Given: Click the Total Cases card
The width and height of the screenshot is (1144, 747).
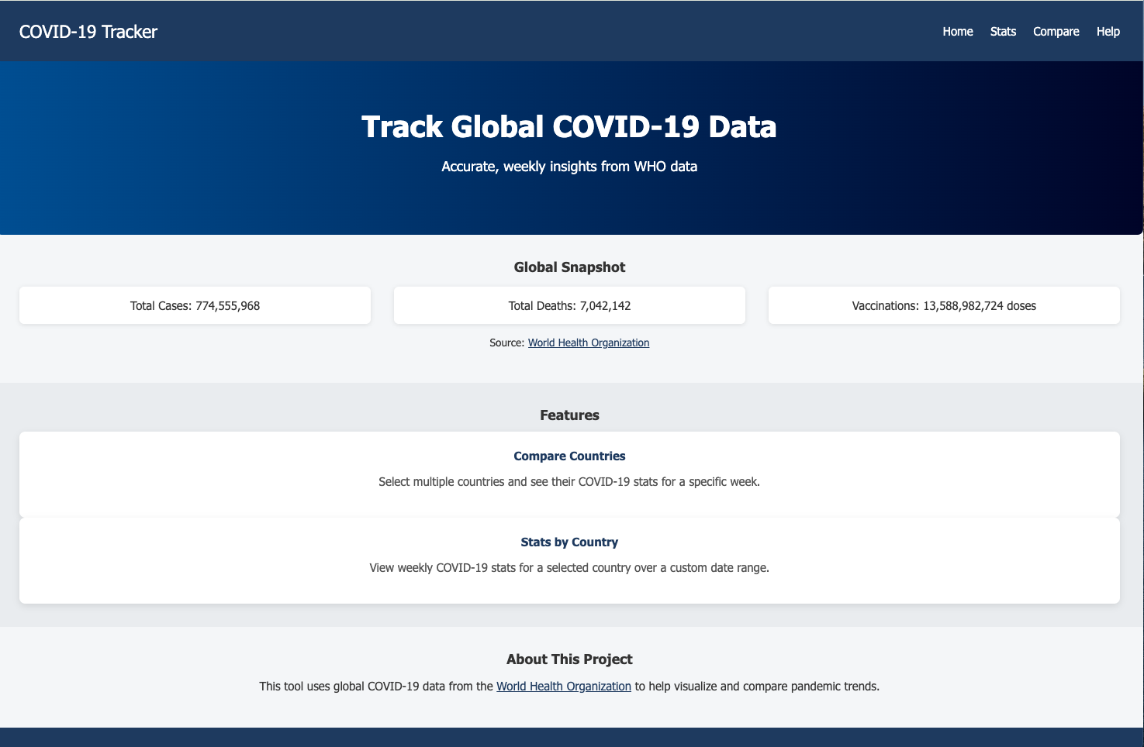Looking at the screenshot, I should click(x=195, y=306).
